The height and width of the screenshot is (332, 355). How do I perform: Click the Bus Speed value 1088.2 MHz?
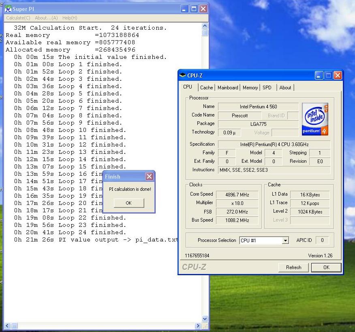click(x=237, y=220)
